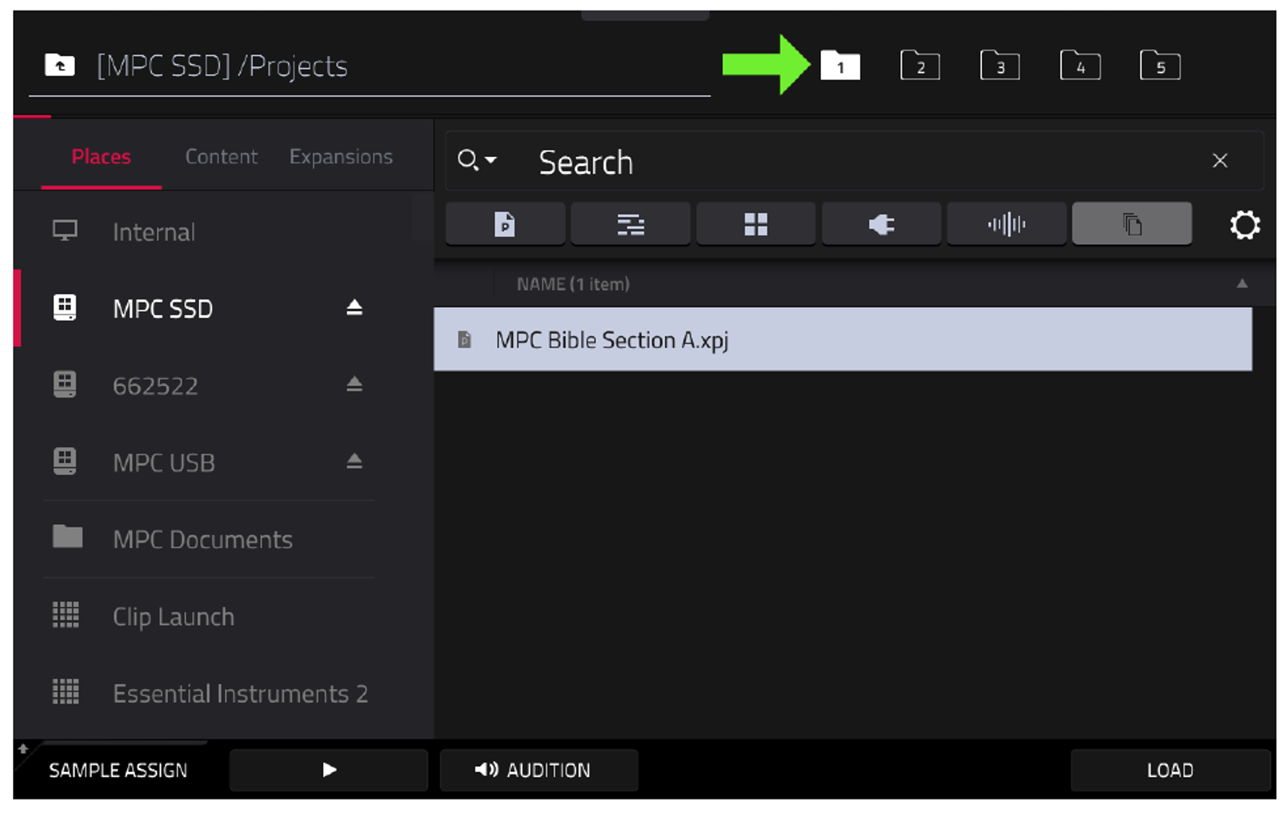Sort by NAME column header
The width and height of the screenshot is (1286, 815).
573,284
